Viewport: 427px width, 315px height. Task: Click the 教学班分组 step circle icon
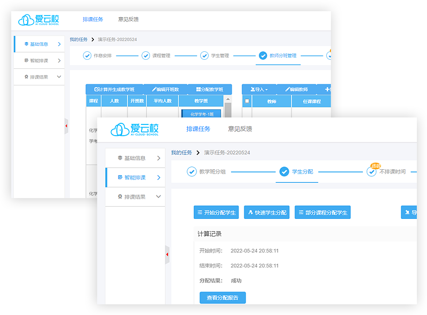[x=192, y=171]
